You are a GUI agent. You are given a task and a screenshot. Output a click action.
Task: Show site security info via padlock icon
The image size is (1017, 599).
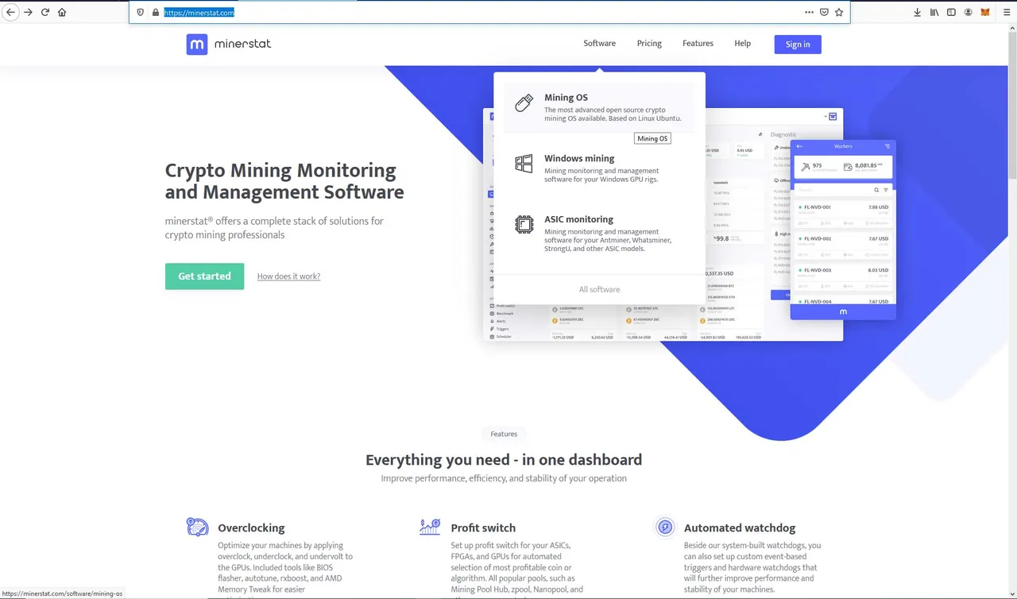(x=156, y=12)
